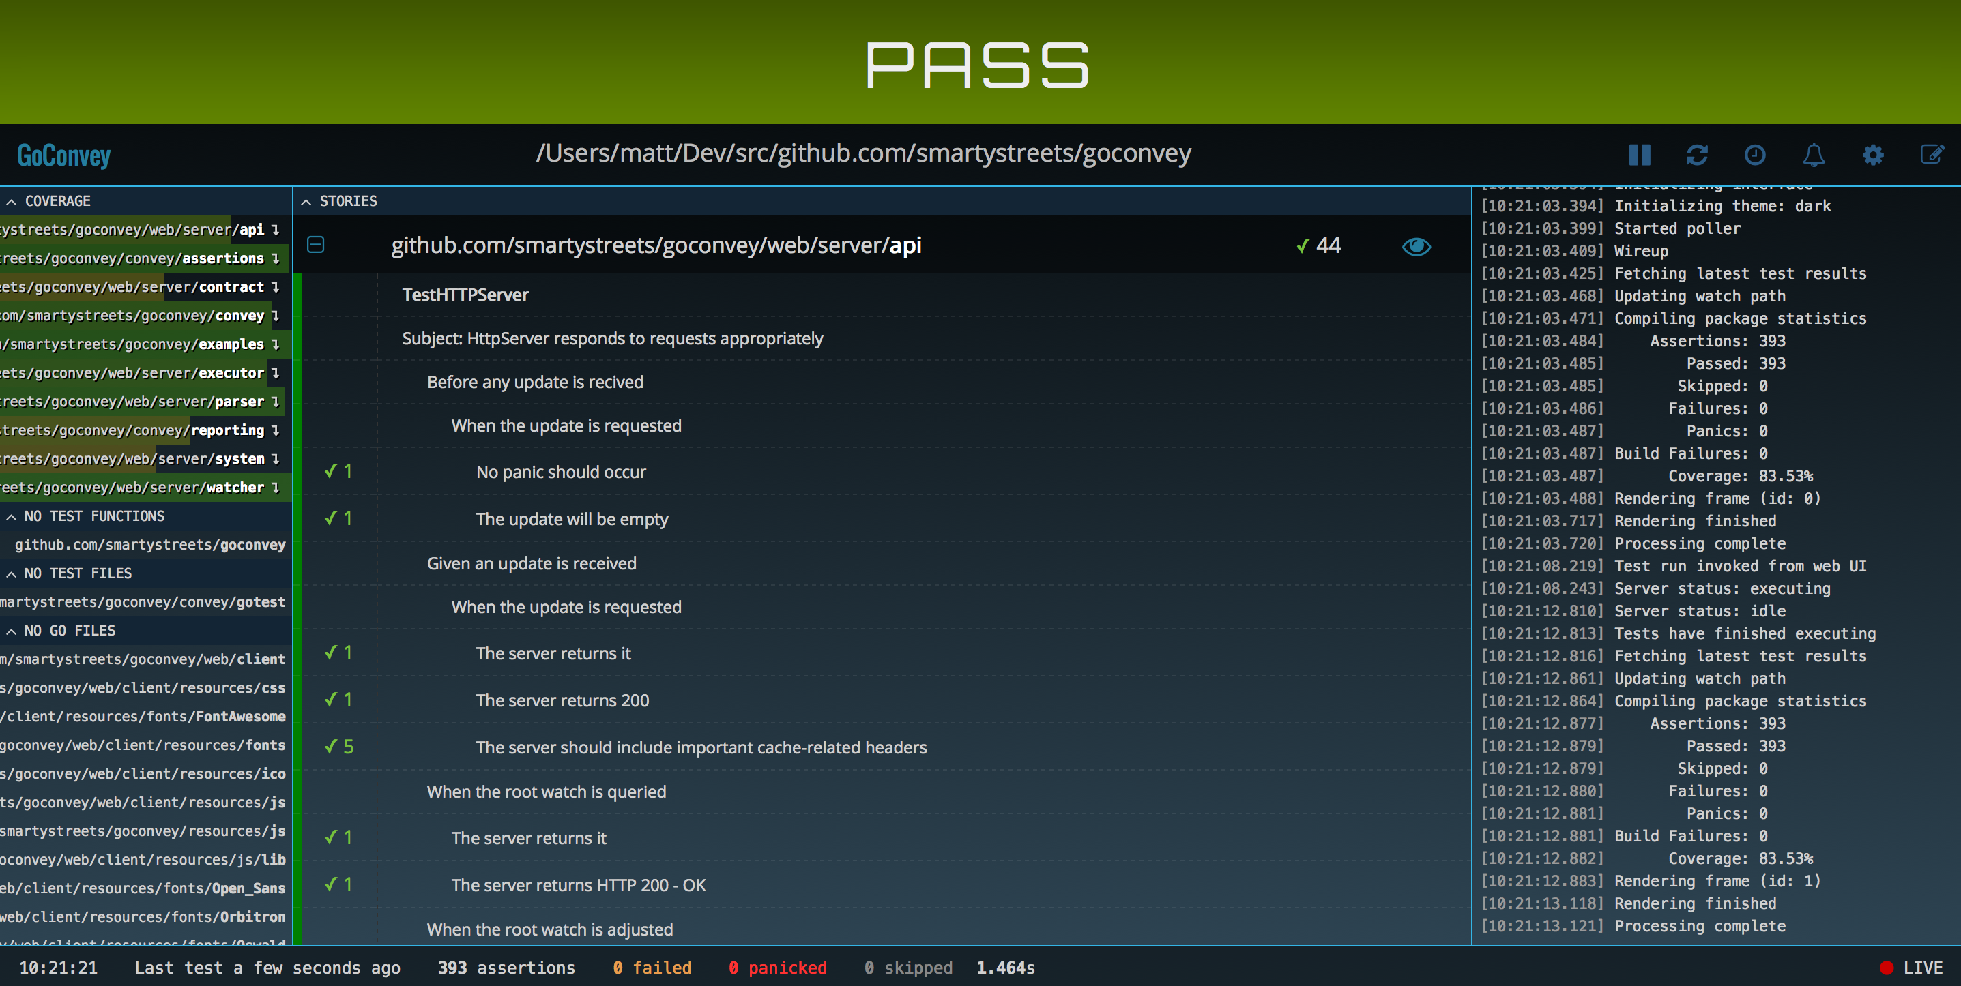Click the arrow icon beside the api coverage package

tap(276, 230)
